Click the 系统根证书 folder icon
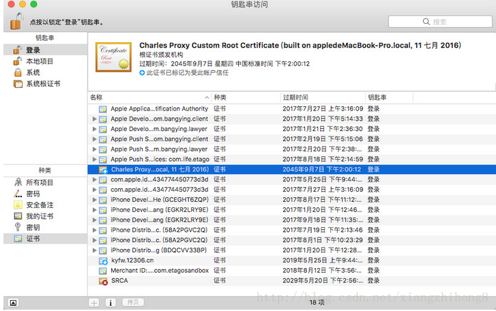 pos(18,84)
